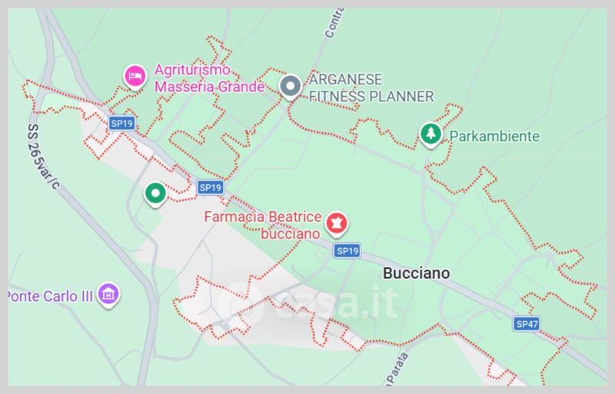Click the SP19 shield near Farmacia Beatrice

pyautogui.click(x=347, y=251)
